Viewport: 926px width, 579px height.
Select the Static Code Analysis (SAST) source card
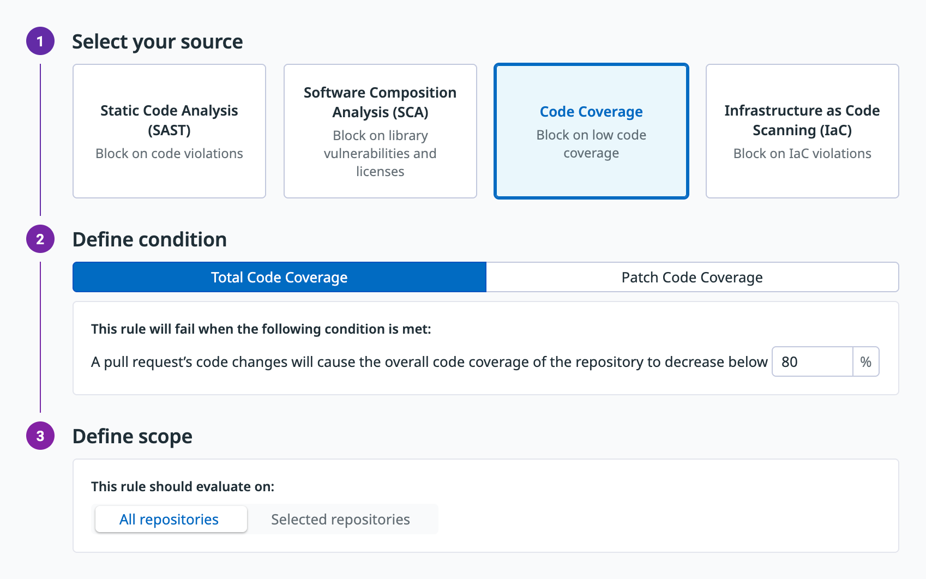pos(169,131)
